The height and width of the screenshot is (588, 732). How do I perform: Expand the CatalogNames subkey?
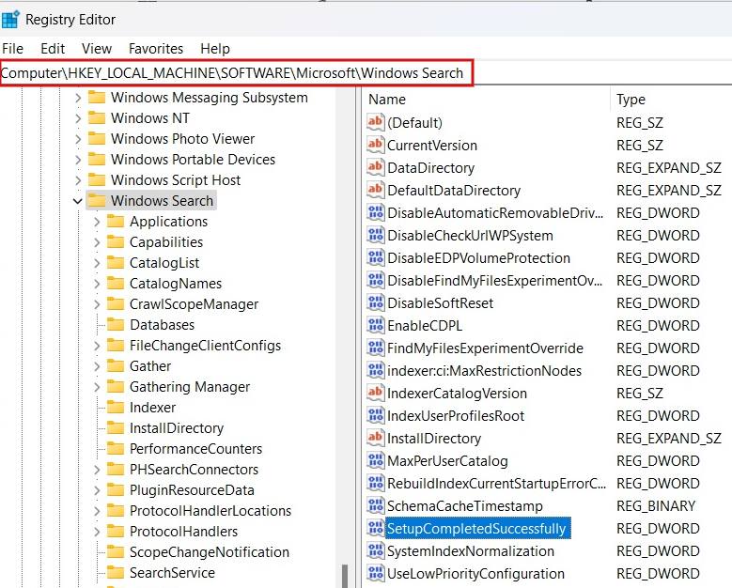tap(97, 284)
